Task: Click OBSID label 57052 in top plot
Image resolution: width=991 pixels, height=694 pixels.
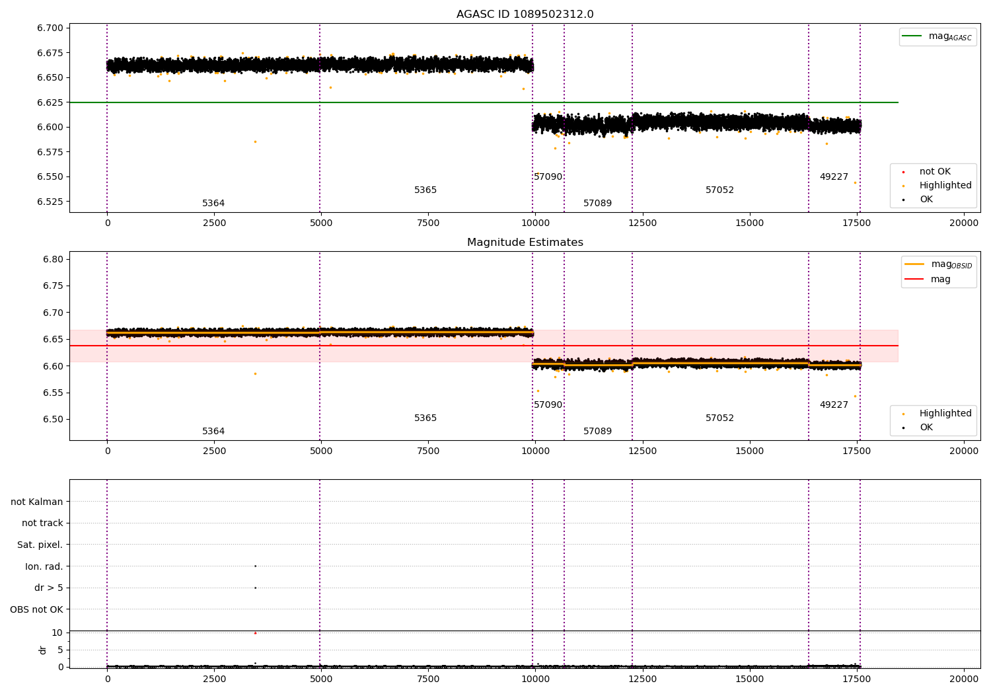Action: [719, 190]
